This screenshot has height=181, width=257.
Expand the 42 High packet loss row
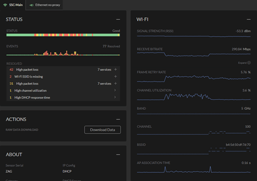coord(116,69)
